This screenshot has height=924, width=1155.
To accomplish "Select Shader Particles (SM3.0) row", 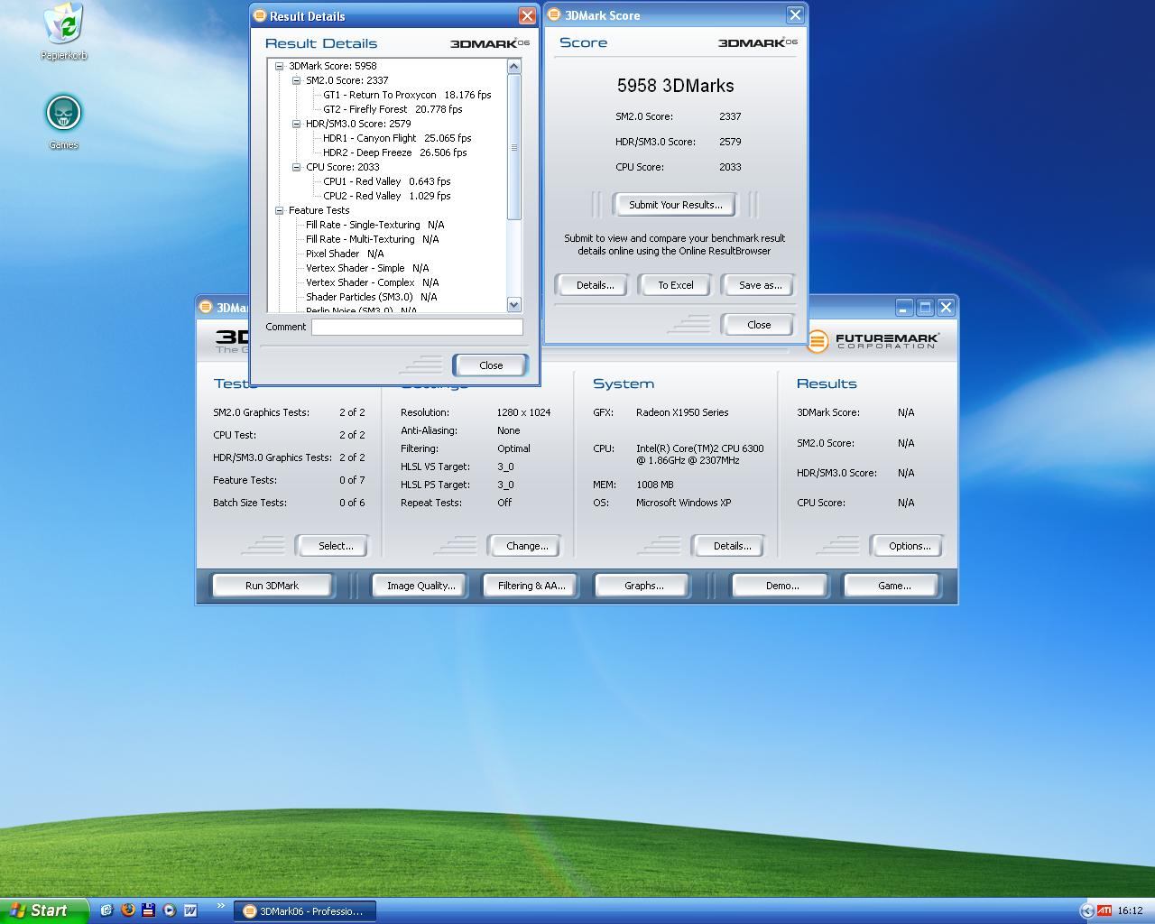I will [x=372, y=297].
